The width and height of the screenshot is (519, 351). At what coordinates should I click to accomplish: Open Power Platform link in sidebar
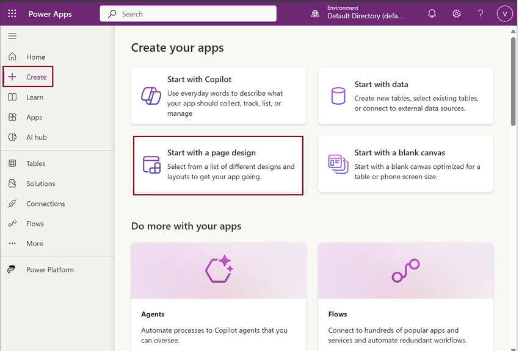coord(49,269)
